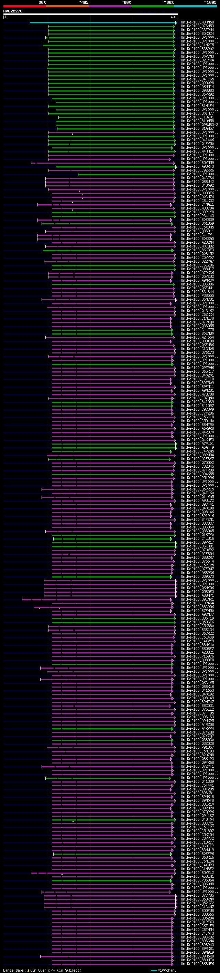Viewport: 220px width, 973px height.
Task: Select hit label UniRef100_A5ATT9
Action: (x=197, y=448)
